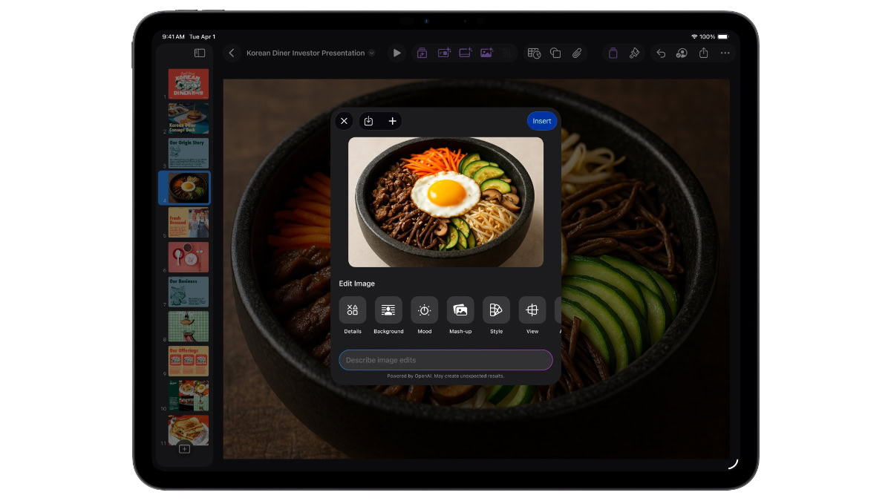Tap the collaboration icon in the toolbar
Viewport: 891px width, 501px height.
[x=682, y=53]
